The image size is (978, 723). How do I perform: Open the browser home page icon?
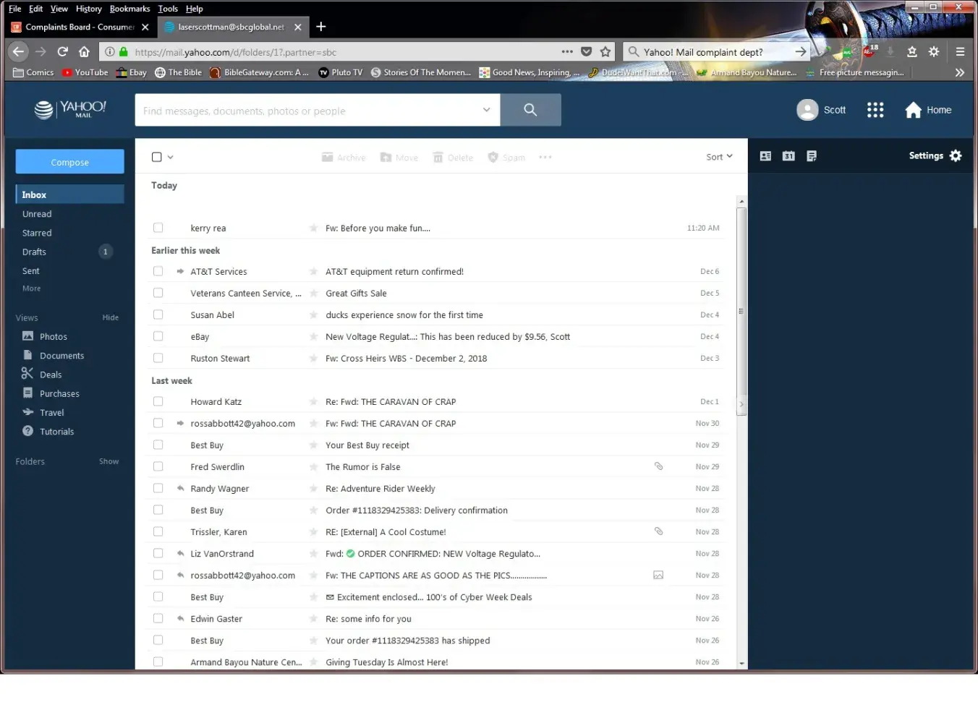(84, 52)
